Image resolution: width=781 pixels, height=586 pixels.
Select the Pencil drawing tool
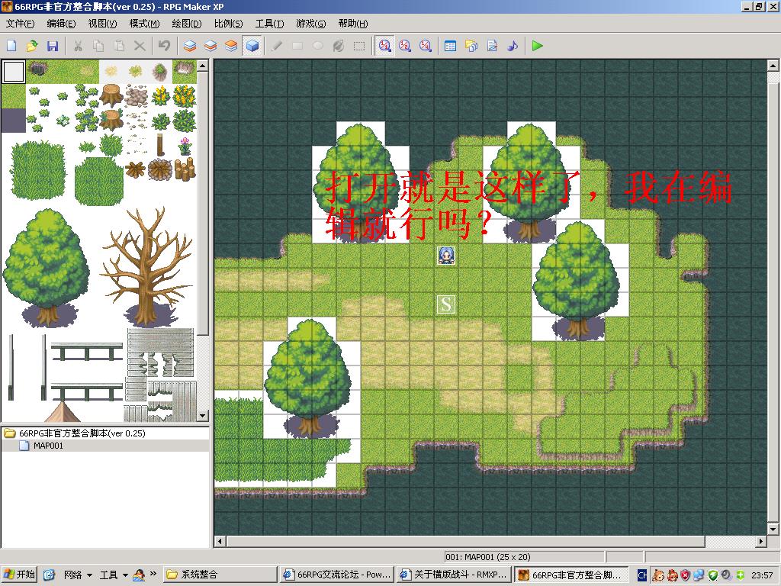(276, 46)
